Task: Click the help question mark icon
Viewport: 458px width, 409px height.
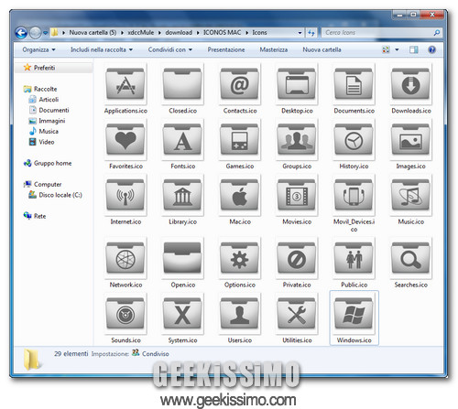Action: pyautogui.click(x=431, y=49)
